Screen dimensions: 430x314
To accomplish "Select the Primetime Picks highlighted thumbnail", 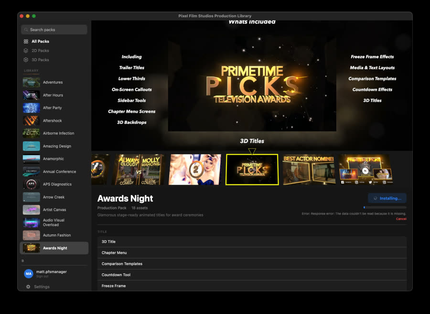I will click(x=252, y=170).
